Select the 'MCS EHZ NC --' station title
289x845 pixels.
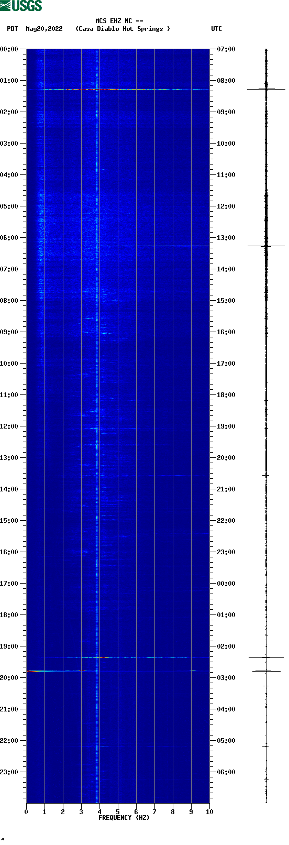(x=119, y=21)
